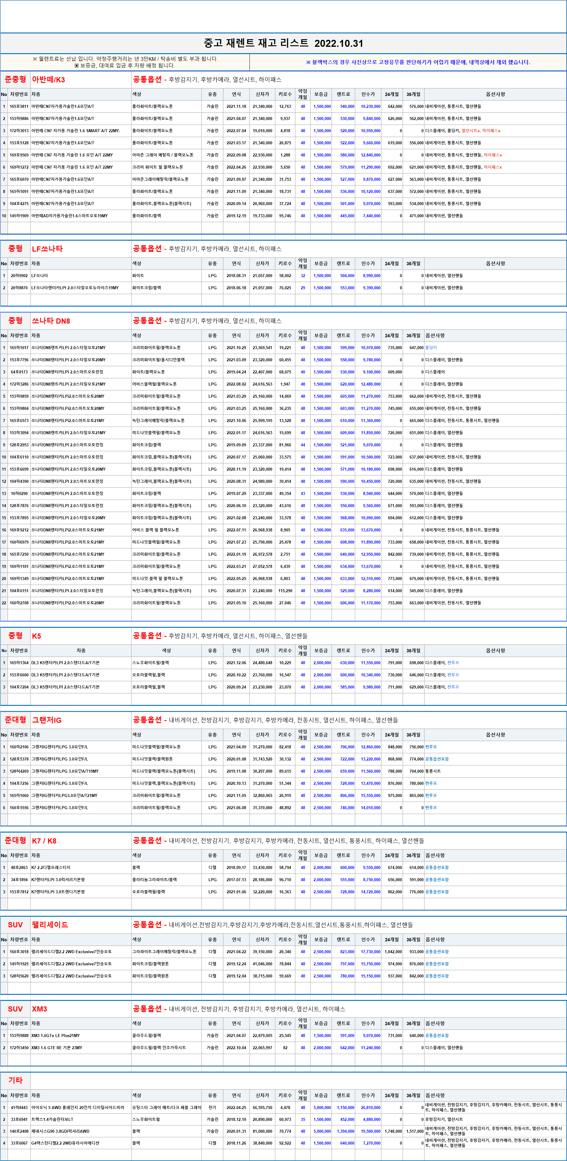The height and width of the screenshot is (1161, 567).
Task: Select the '기타' category cell
Action: coord(15,1080)
